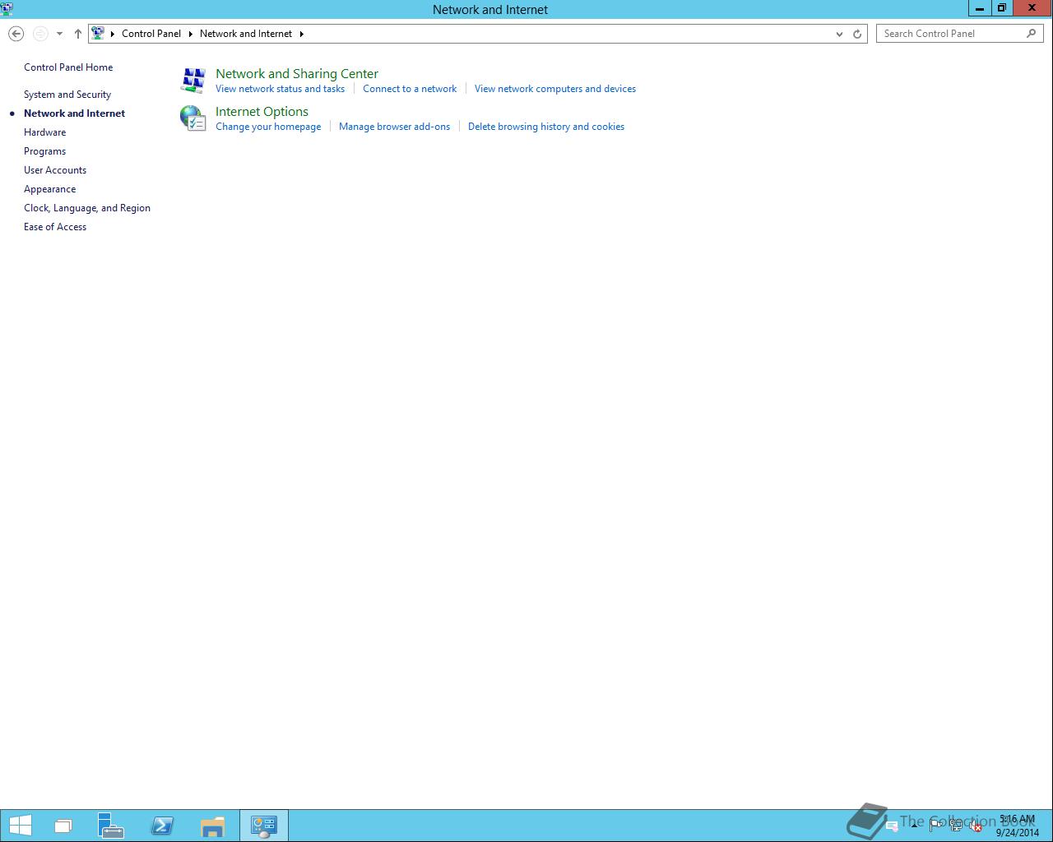Click the keyboard language tray icon
The image size is (1053, 842).
(x=892, y=826)
